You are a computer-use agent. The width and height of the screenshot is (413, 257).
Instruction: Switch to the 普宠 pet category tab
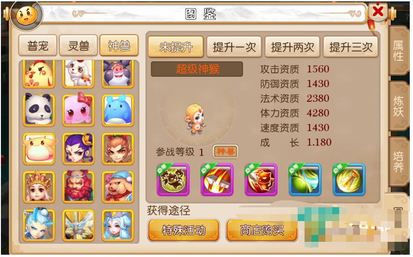tap(38, 46)
